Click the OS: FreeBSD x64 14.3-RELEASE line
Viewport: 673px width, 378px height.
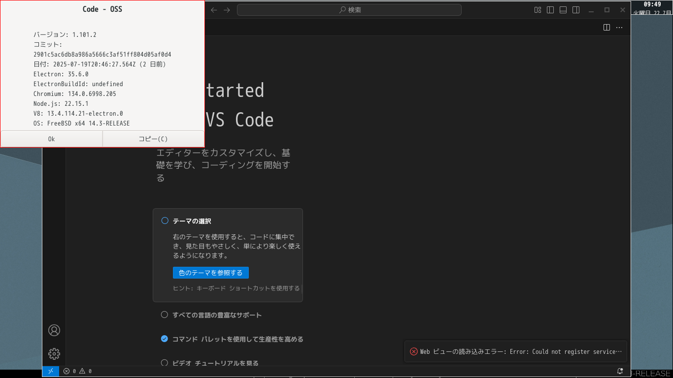pos(82,123)
